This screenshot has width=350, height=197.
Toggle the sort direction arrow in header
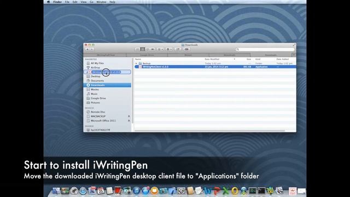tap(235, 59)
